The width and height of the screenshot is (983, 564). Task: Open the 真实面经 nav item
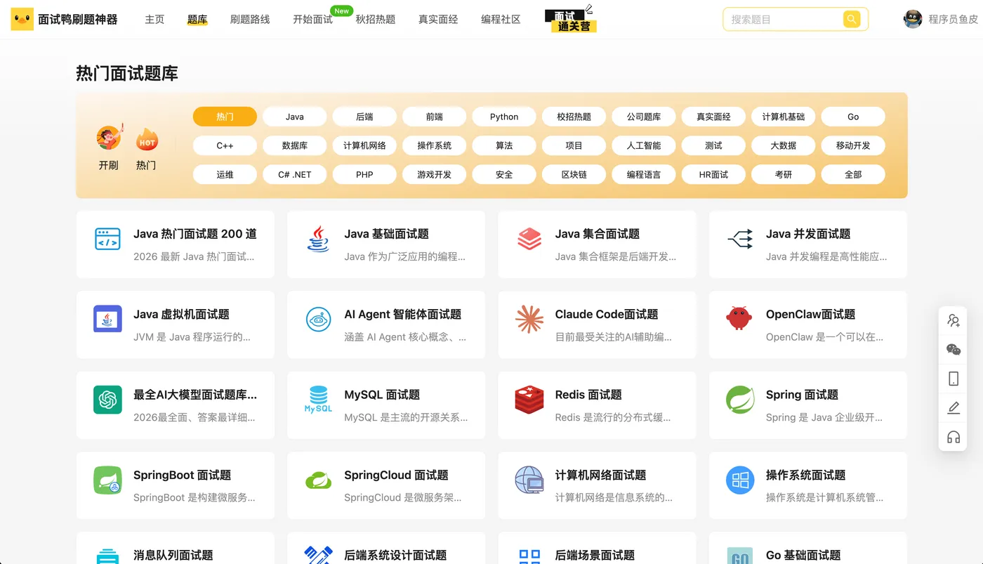pyautogui.click(x=438, y=20)
